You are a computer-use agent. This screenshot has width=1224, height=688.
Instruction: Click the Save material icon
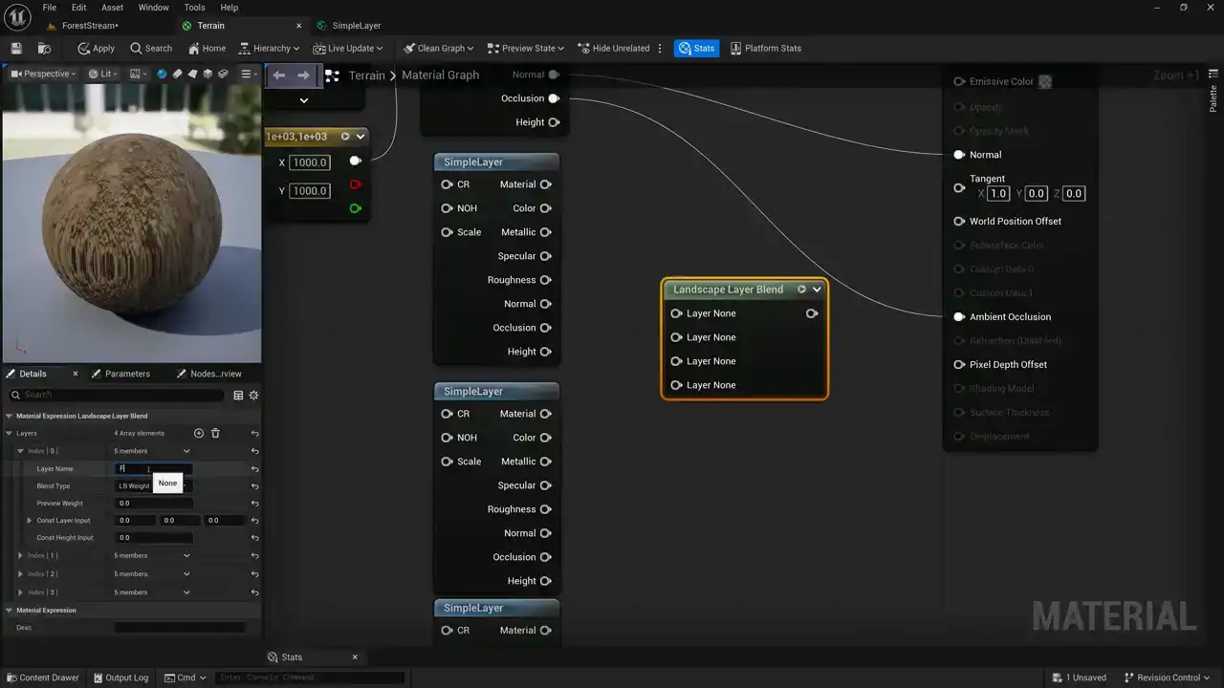click(16, 48)
